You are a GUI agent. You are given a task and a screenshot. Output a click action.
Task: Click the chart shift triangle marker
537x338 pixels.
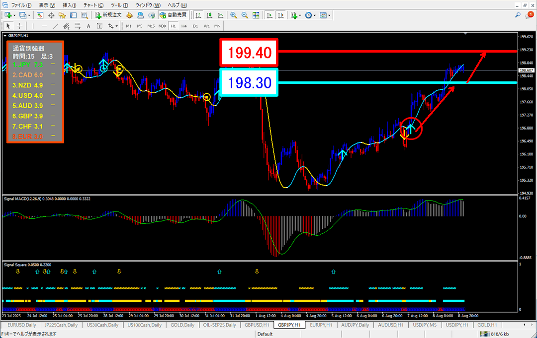click(465, 33)
